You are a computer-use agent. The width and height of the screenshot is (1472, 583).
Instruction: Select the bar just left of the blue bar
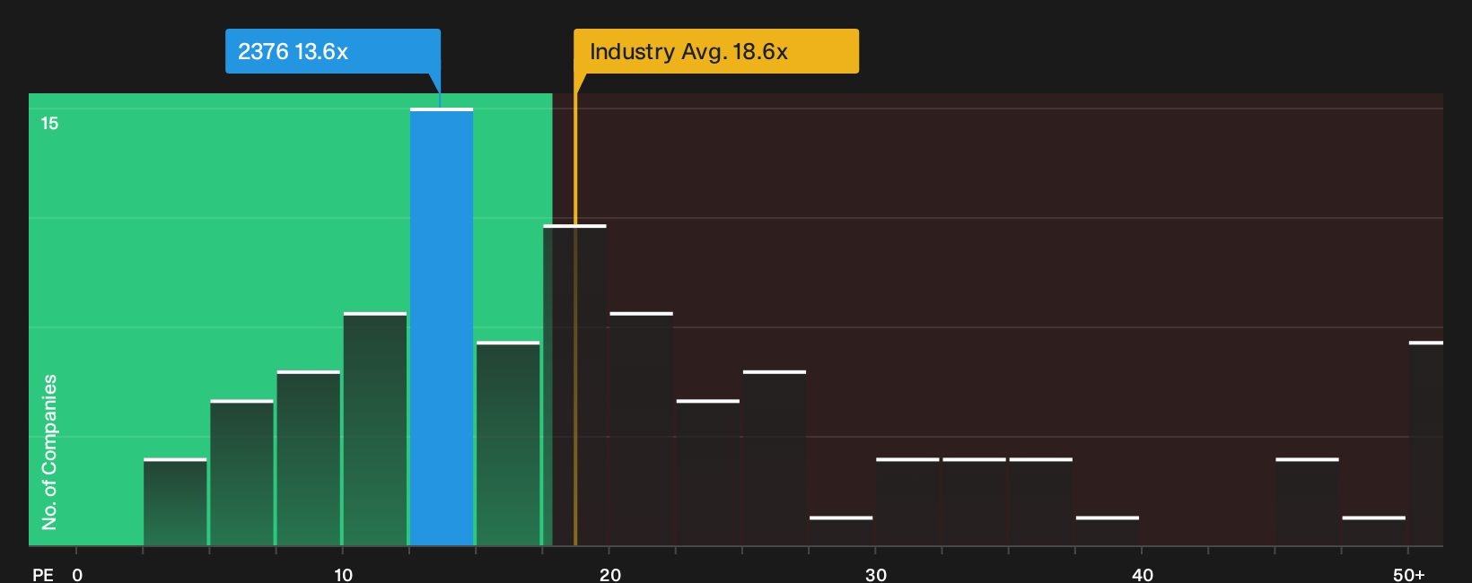pyautogui.click(x=375, y=429)
